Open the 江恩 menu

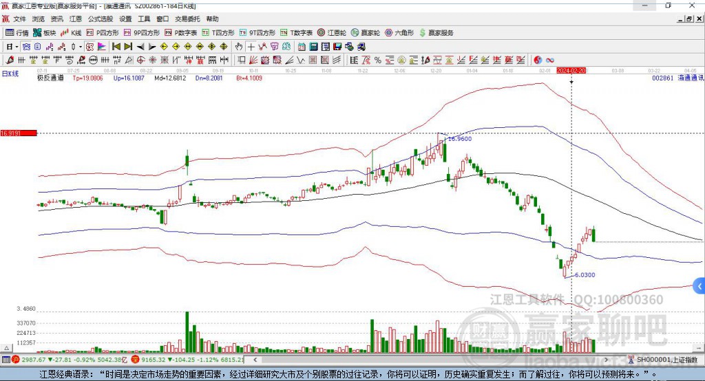[76, 19]
